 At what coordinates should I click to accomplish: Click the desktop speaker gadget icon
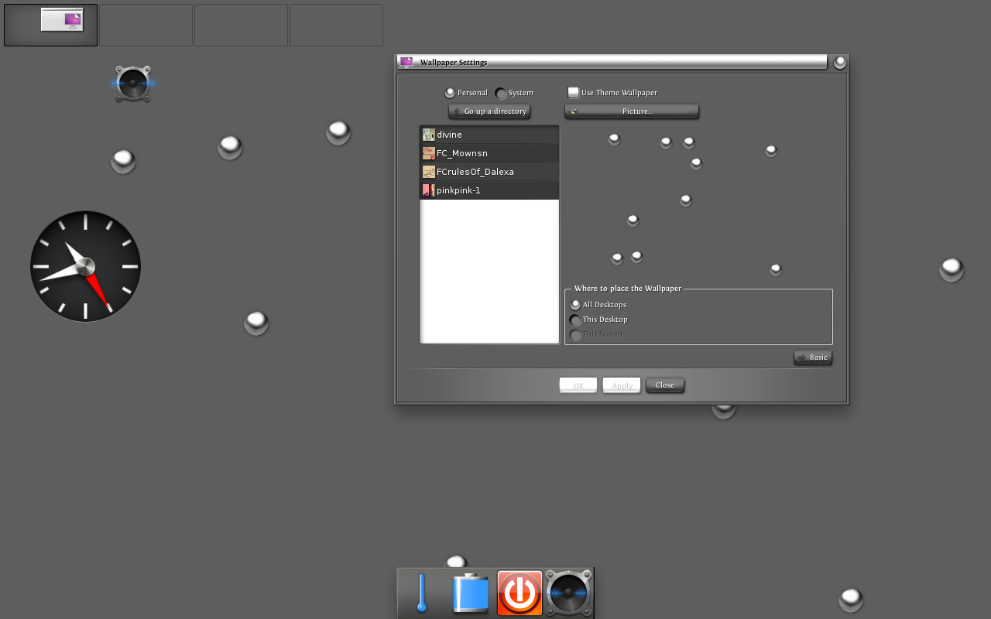[133, 83]
